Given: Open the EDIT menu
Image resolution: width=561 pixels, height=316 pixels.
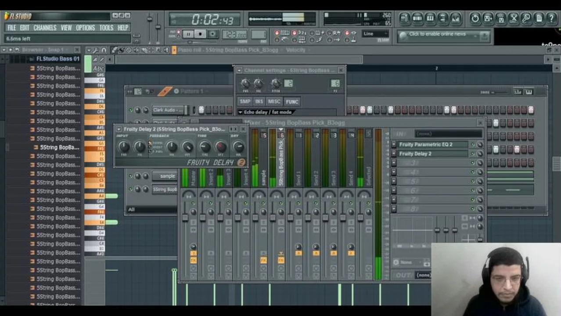Looking at the screenshot, I should [x=25, y=28].
